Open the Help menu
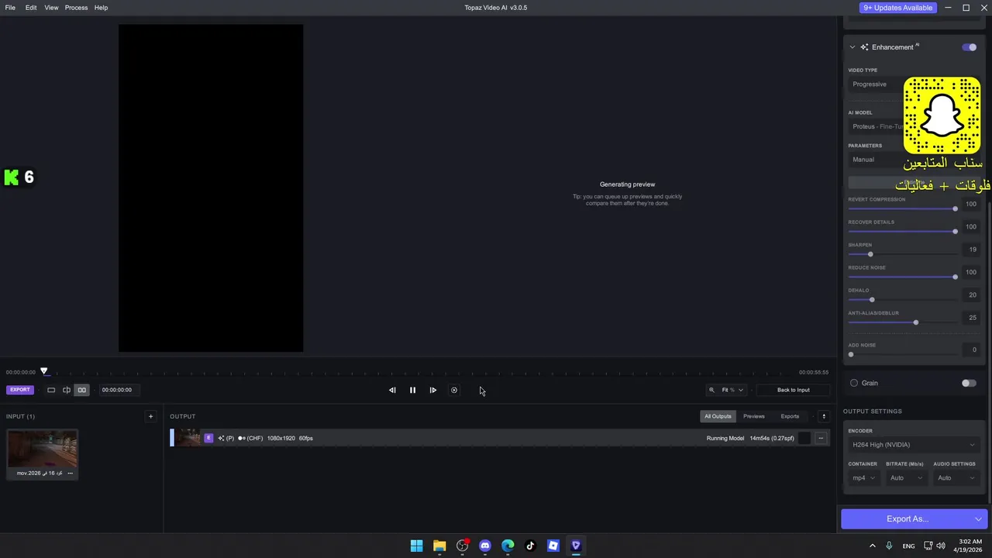The width and height of the screenshot is (992, 558). (101, 8)
